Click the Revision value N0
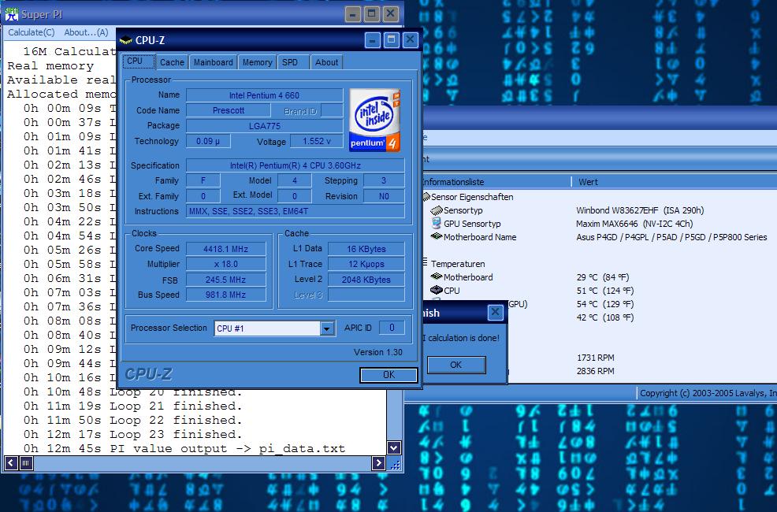This screenshot has width=777, height=512. click(x=384, y=196)
